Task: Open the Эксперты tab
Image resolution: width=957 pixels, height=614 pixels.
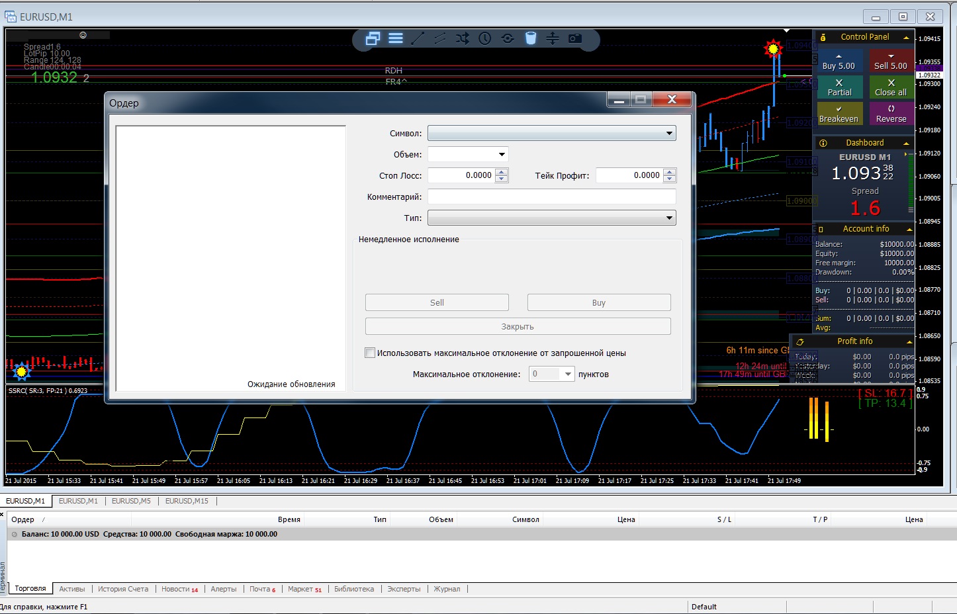Action: coord(404,589)
